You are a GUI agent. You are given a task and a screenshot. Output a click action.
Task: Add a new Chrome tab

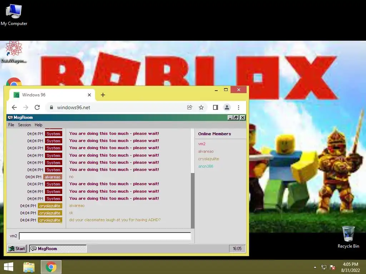click(103, 95)
